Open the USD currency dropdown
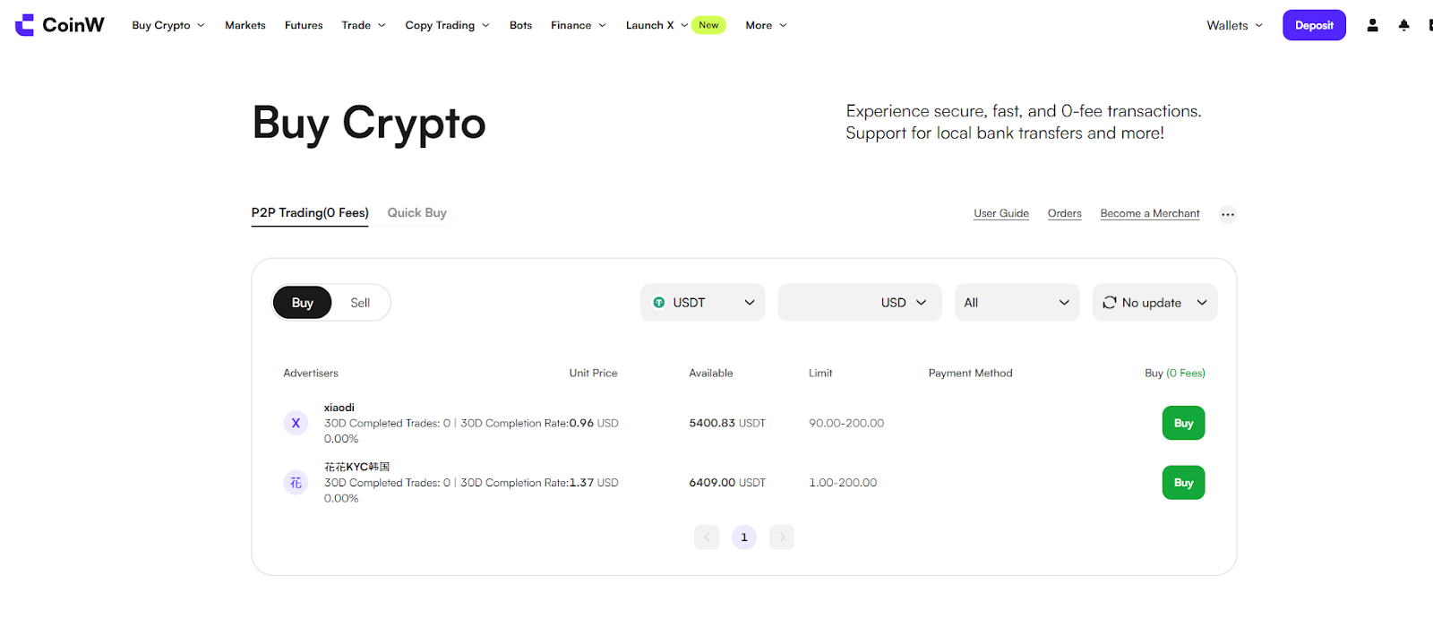The image size is (1433, 636). click(903, 303)
